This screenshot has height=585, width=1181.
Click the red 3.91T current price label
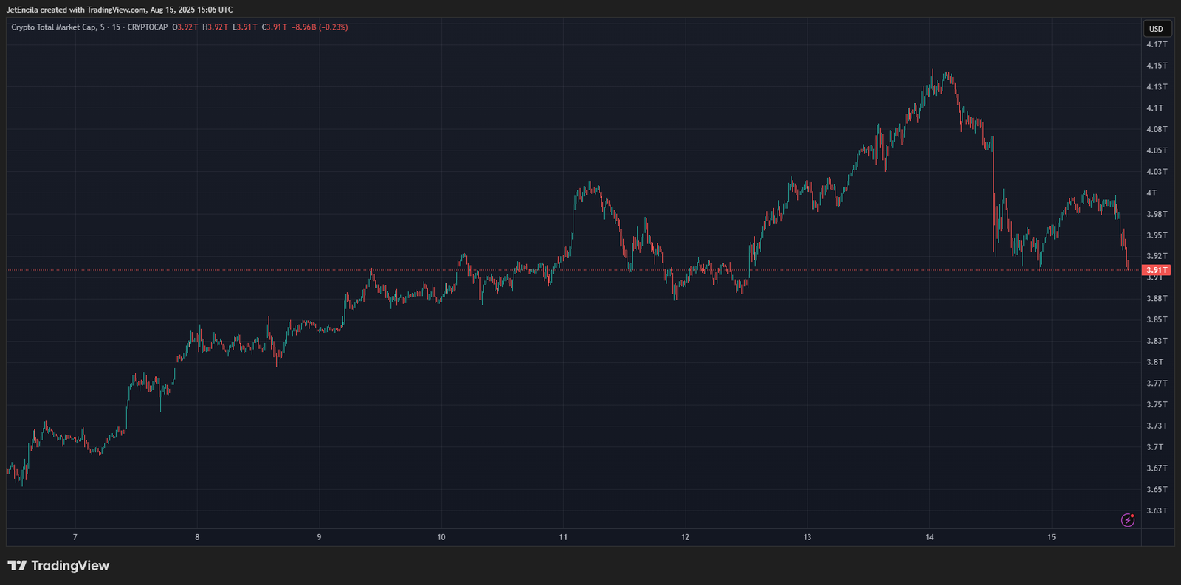(x=1156, y=270)
